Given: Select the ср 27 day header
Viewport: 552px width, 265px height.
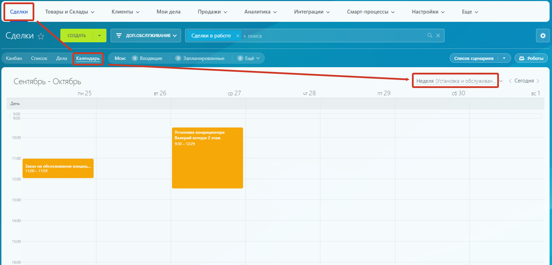Looking at the screenshot, I should [234, 93].
